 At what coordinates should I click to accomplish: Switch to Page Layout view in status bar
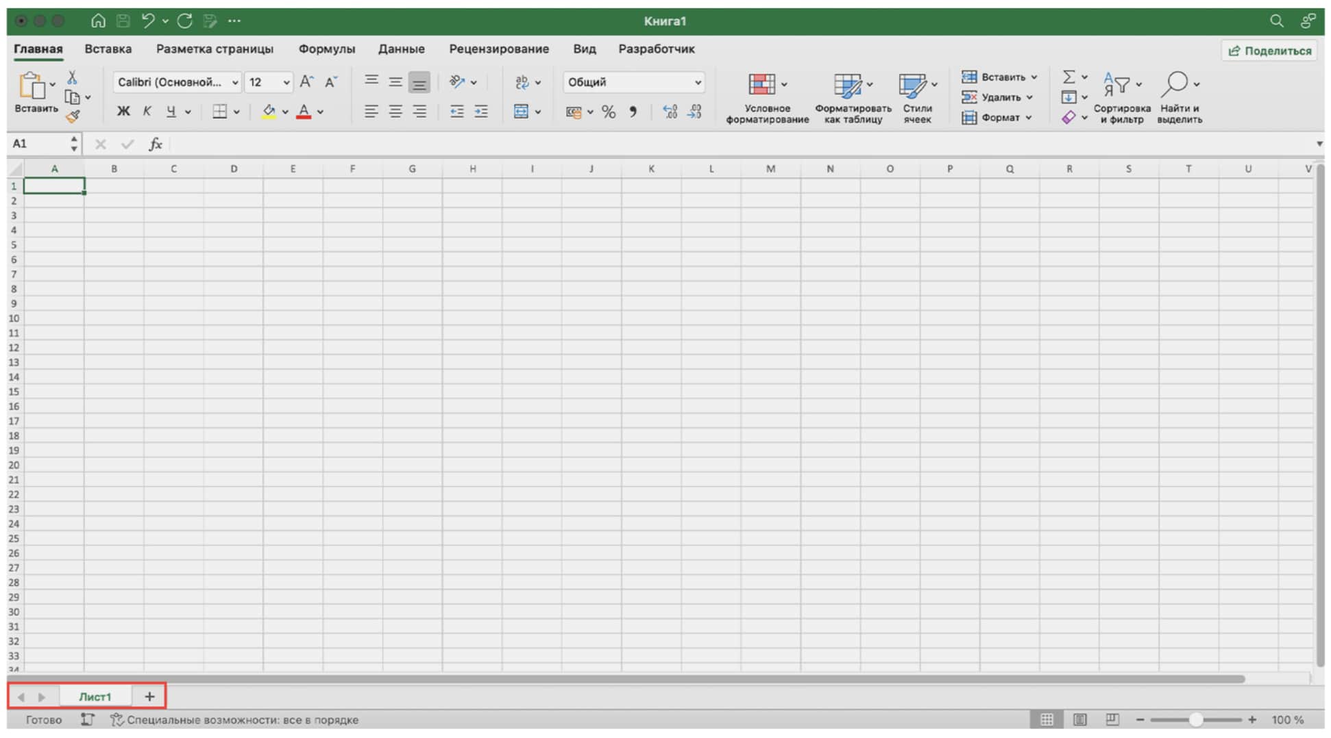tap(1079, 720)
